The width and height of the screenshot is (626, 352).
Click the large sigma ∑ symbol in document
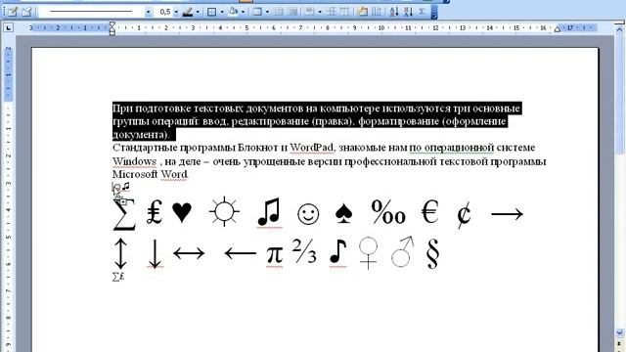coord(124,214)
